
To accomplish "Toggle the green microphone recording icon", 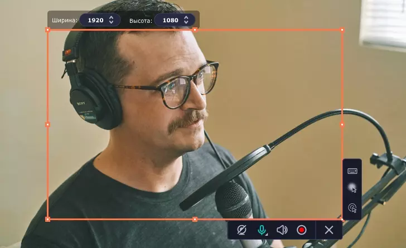I will click(x=262, y=230).
